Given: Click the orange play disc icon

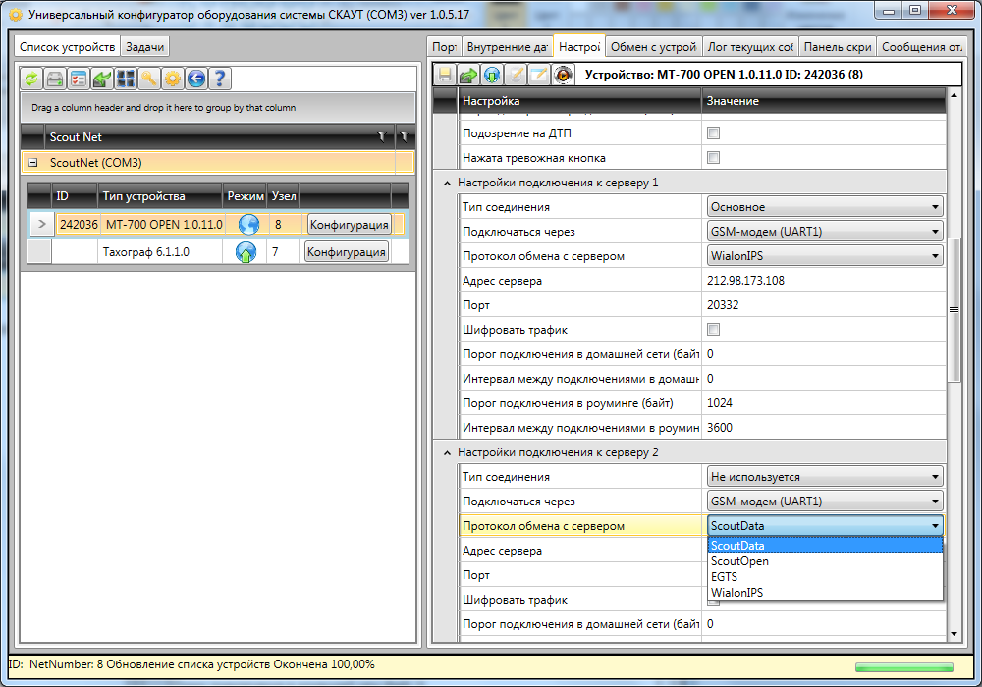Looking at the screenshot, I should pyautogui.click(x=563, y=75).
